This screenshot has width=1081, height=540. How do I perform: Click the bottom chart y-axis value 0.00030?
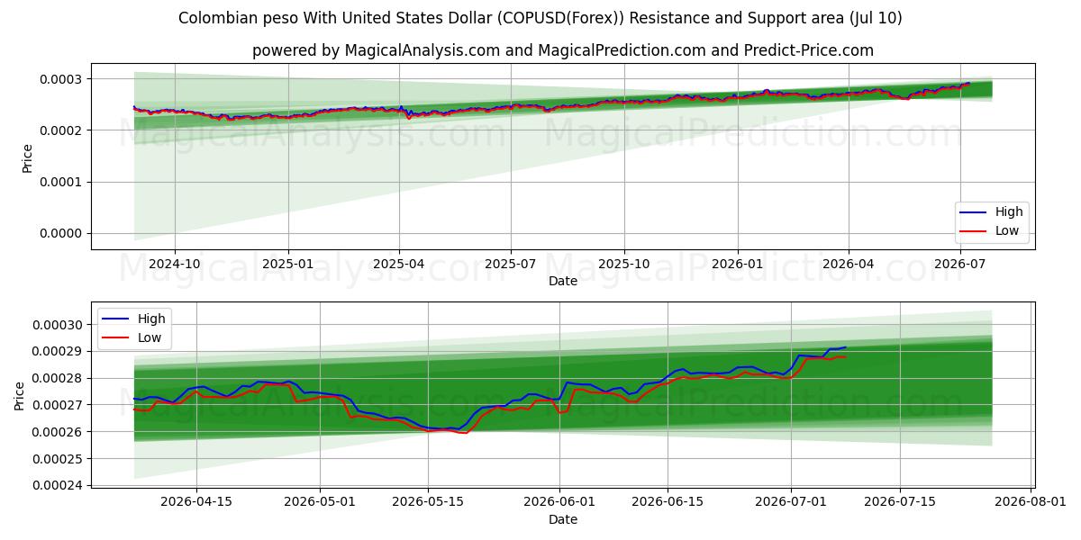pyautogui.click(x=59, y=325)
